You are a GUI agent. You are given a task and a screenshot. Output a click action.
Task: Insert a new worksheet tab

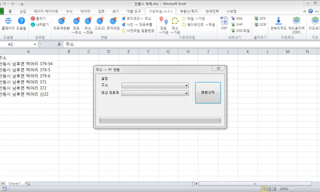(28, 184)
